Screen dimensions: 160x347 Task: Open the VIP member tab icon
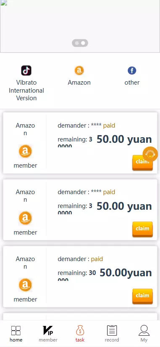coord(48,331)
